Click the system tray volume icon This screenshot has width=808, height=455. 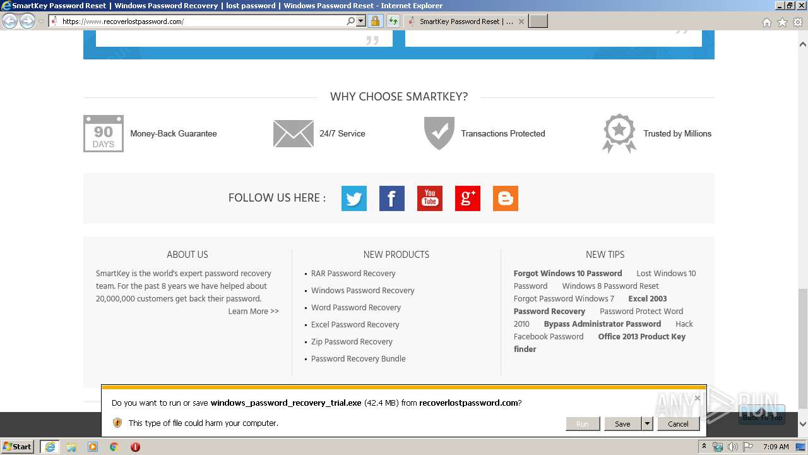732,447
